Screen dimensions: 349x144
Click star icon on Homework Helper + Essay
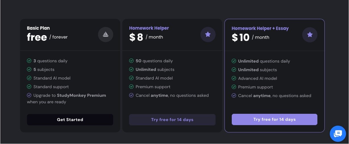click(310, 35)
